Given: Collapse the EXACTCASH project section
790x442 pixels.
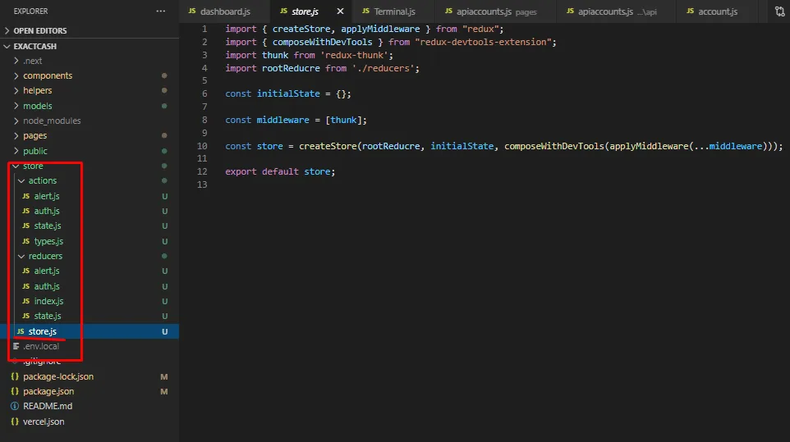Looking at the screenshot, I should pos(90,46).
